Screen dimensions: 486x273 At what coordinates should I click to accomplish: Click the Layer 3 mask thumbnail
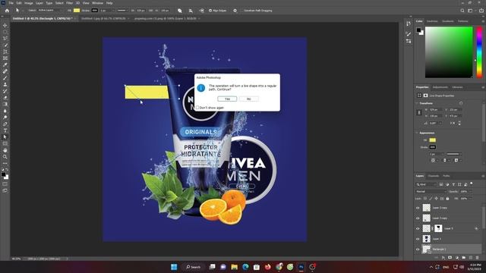click(438, 228)
